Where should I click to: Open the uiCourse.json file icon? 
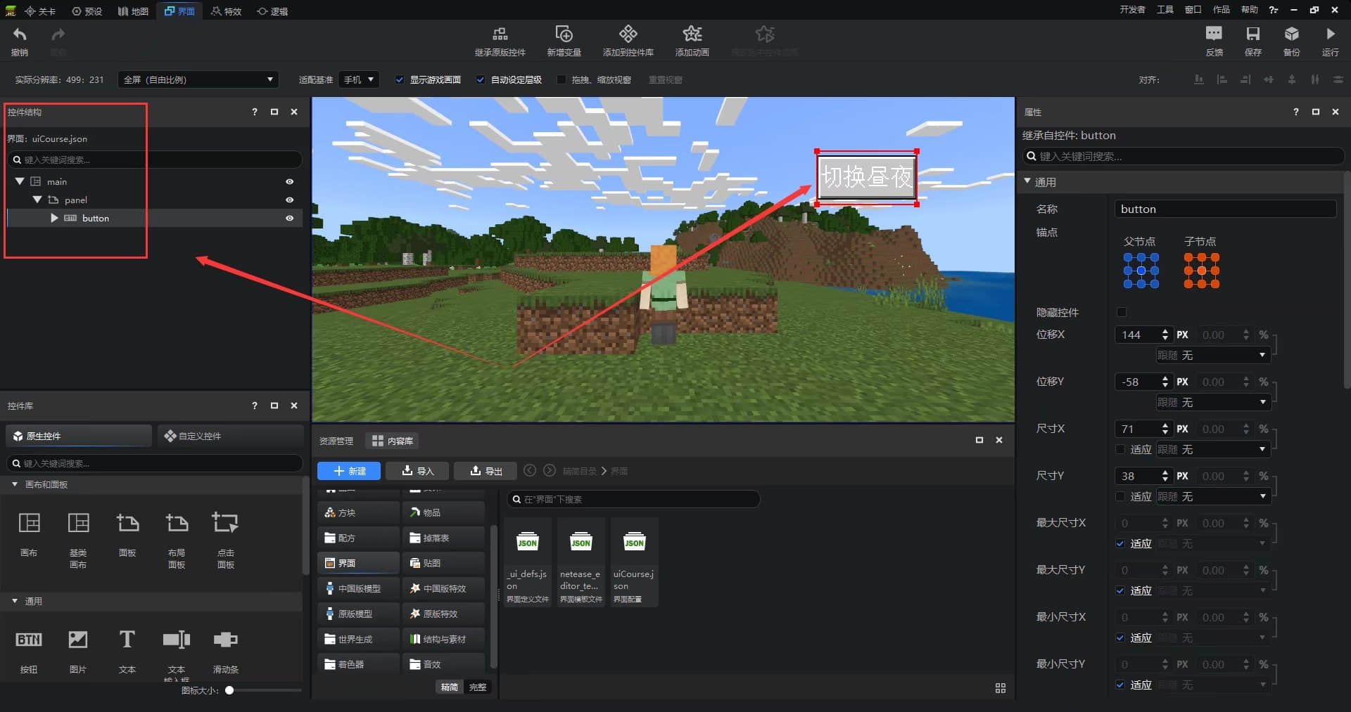[x=634, y=542]
